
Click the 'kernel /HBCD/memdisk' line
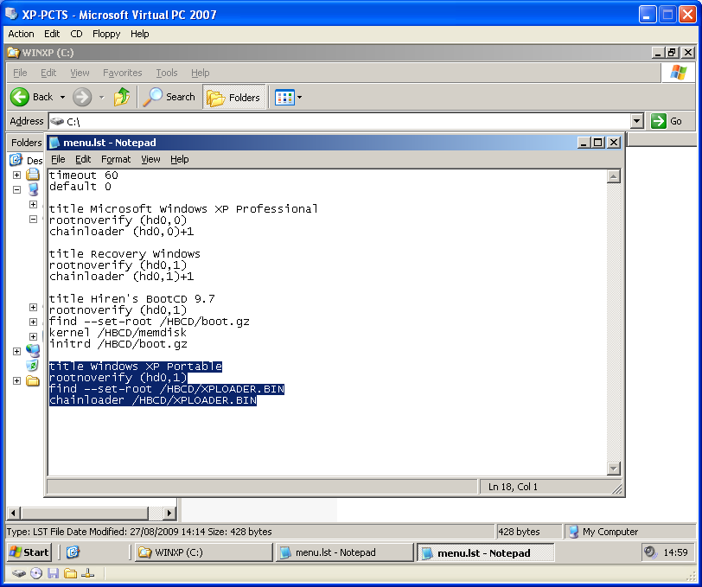[118, 333]
